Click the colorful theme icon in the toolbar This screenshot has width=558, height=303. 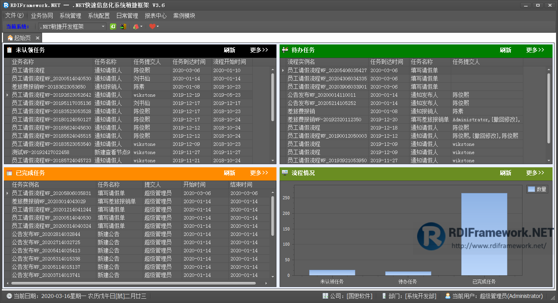point(136,27)
